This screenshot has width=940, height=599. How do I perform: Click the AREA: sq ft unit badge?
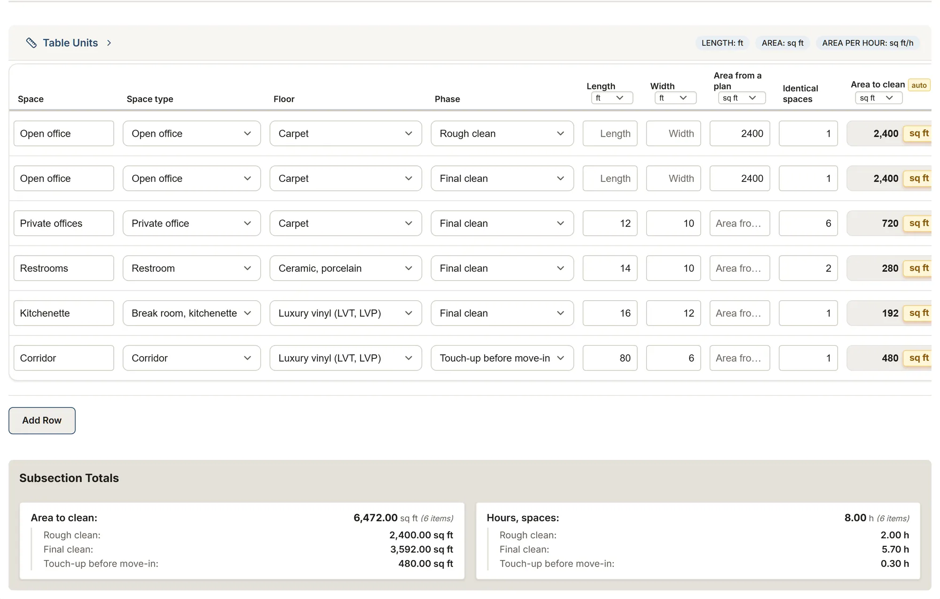coord(783,43)
